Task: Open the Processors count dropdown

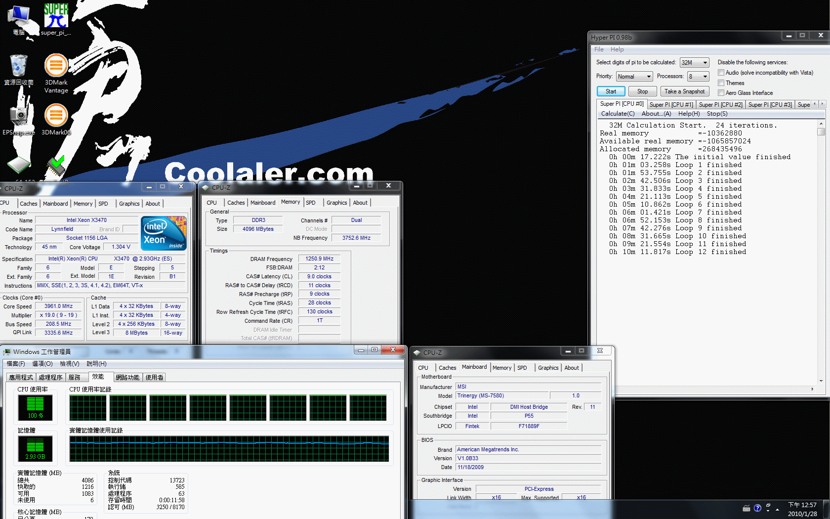Action: 699,77
